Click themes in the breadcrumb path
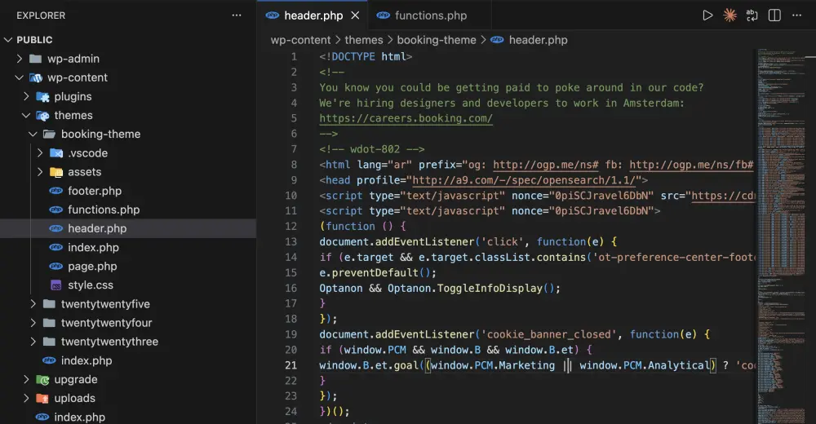The width and height of the screenshot is (816, 424). tap(364, 40)
